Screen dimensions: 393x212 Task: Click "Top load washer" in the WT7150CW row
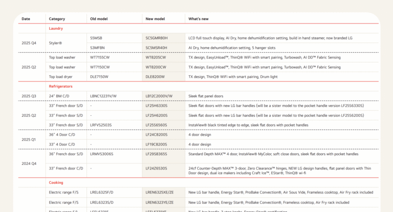pos(62,67)
